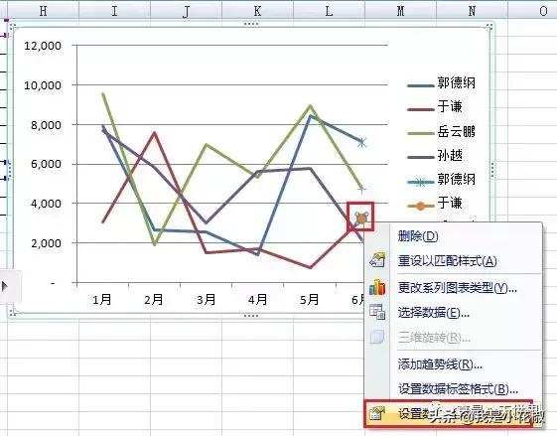Select column K header

[x=258, y=11]
